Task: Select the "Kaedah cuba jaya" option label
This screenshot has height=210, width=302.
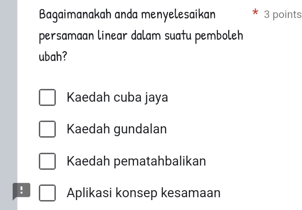Action: pos(117,98)
